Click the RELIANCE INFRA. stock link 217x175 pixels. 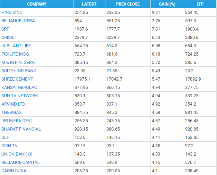point(18,20)
